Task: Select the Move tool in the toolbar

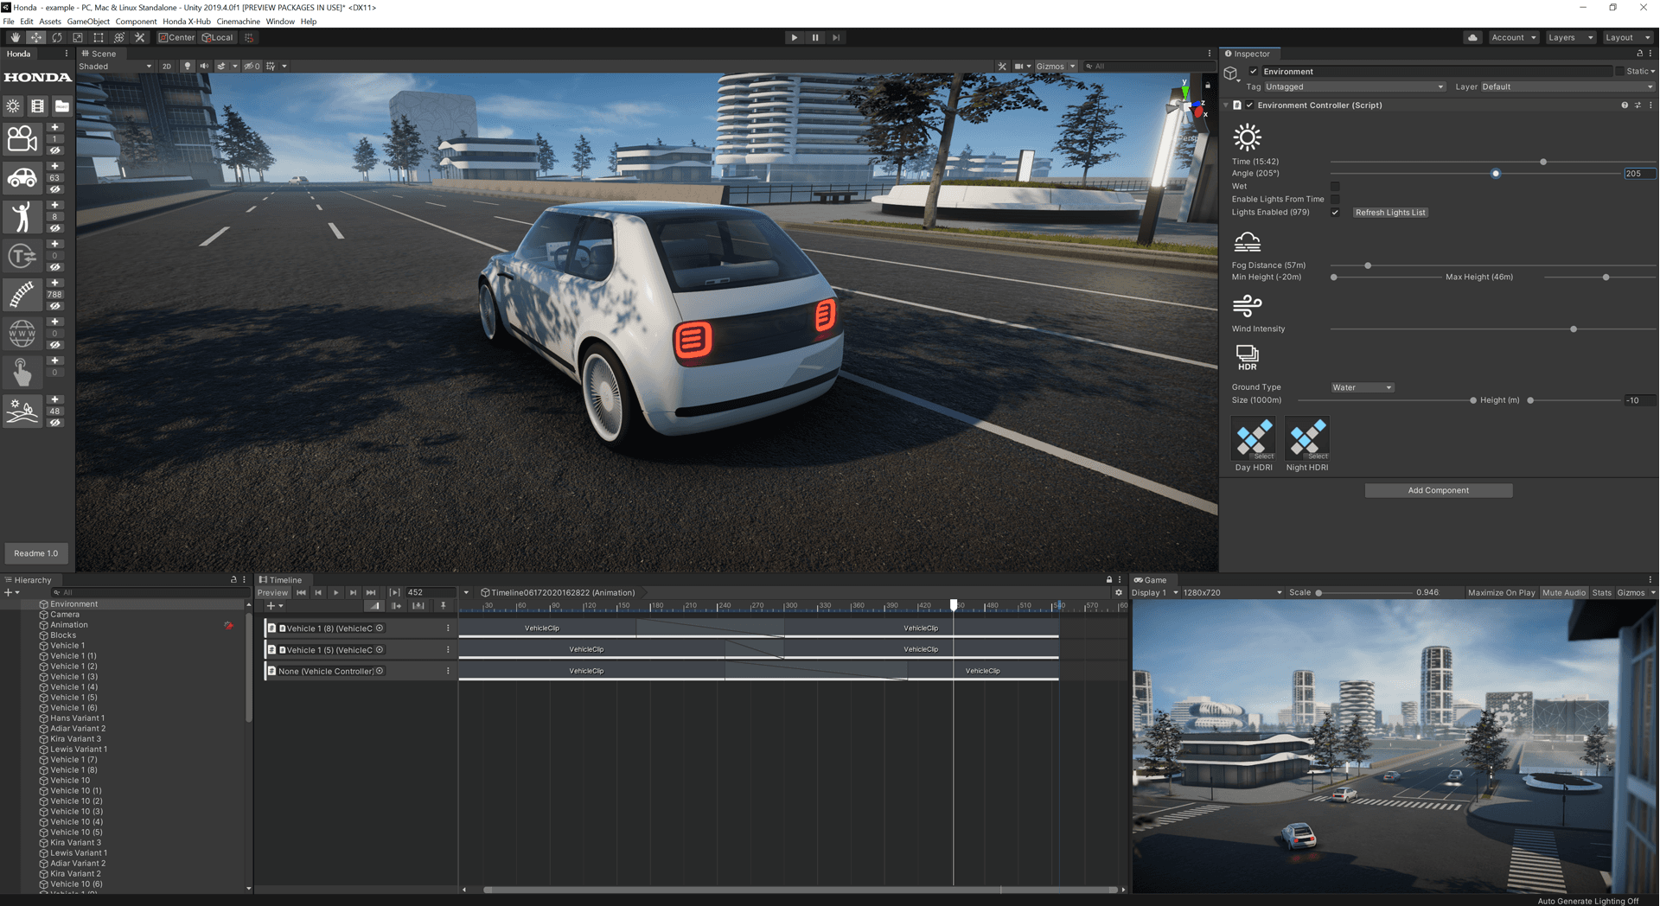Action: click(x=35, y=37)
